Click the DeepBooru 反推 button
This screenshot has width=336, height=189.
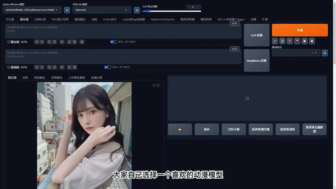click(x=256, y=61)
